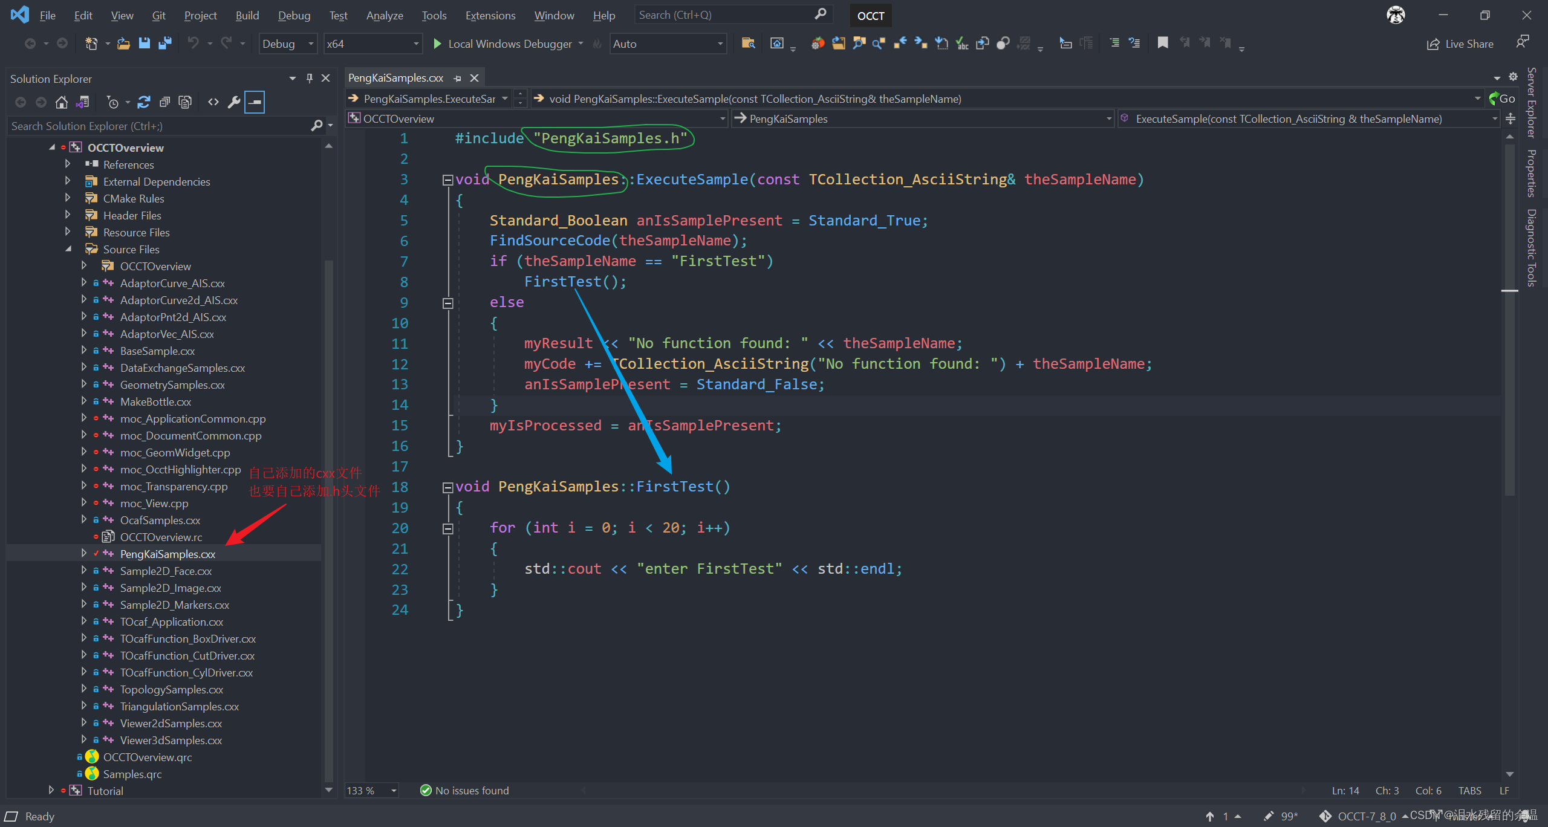Screen dimensions: 1548x827
Task: Click the Live Share button
Action: coord(1460,44)
